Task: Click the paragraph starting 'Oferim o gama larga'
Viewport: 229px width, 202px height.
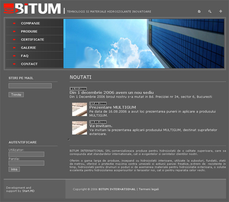Action: tap(148, 165)
